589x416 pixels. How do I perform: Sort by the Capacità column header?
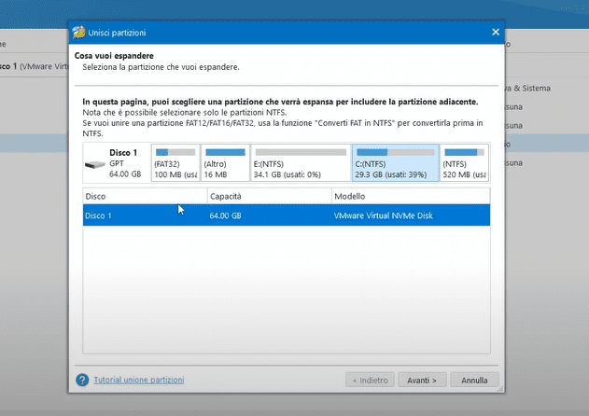[269, 196]
